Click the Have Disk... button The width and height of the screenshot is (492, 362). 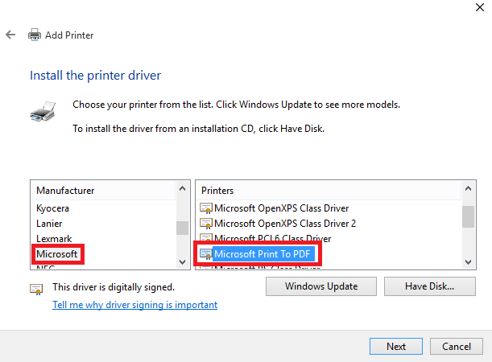coord(429,286)
